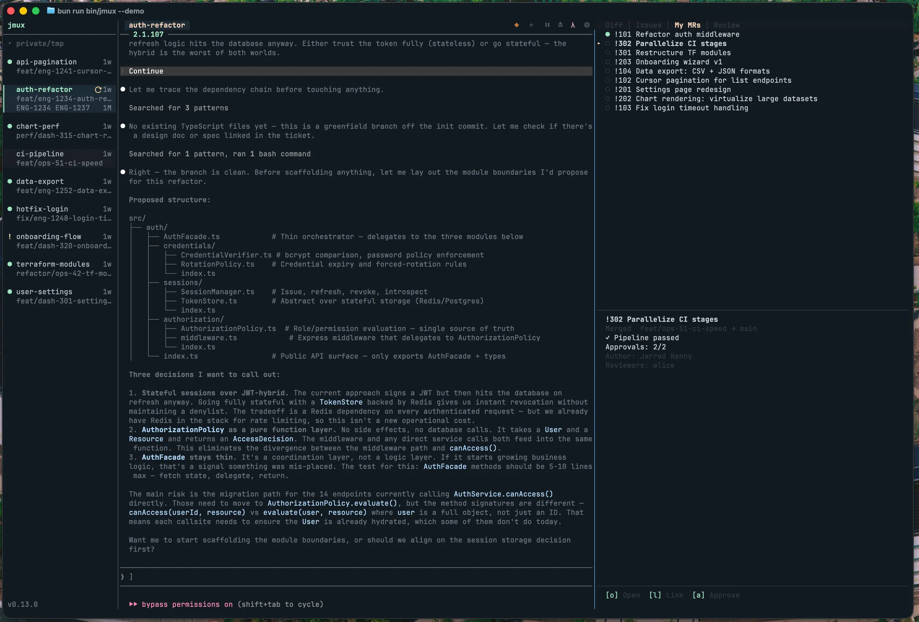This screenshot has height=622, width=919.
Task: Select the hollow circle of MR !203
Action: [x=608, y=62]
